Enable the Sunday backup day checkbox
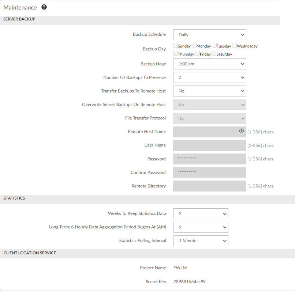 pyautogui.click(x=175, y=46)
